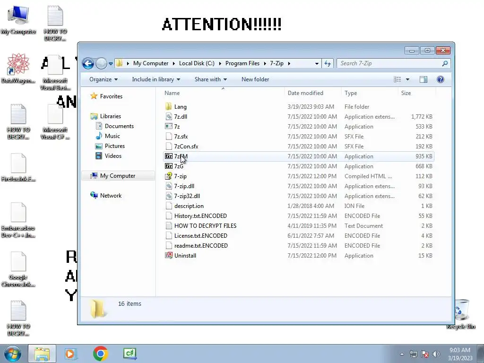Click the C# application taskbar icon
484x363 pixels.
coord(130,354)
